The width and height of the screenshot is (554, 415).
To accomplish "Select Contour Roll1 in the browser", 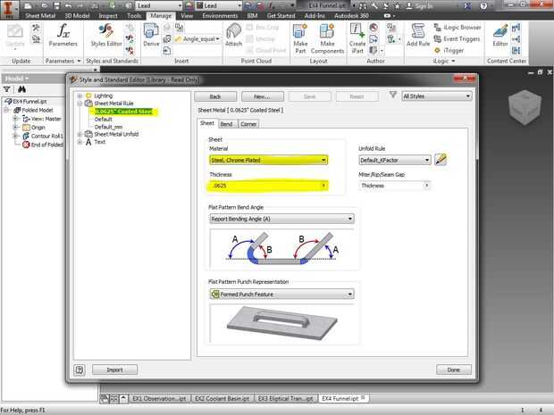I will tap(46, 136).
